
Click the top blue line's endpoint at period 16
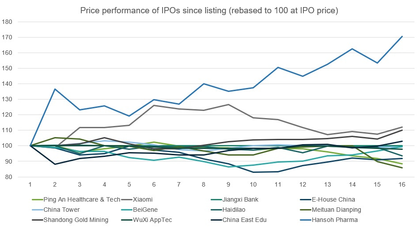[401, 36]
